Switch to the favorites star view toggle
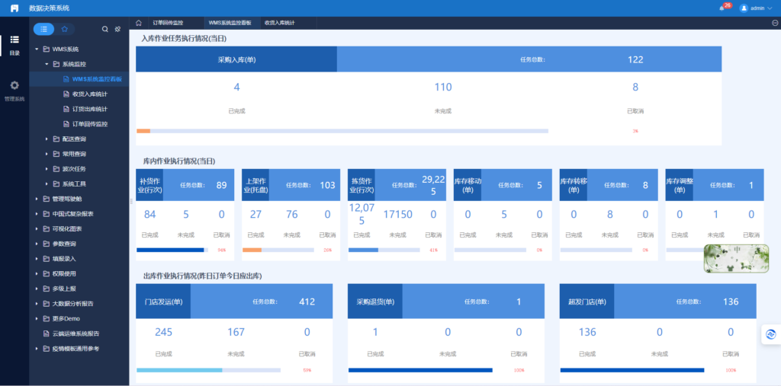Screen dimensions: 781x386 pyautogui.click(x=65, y=29)
